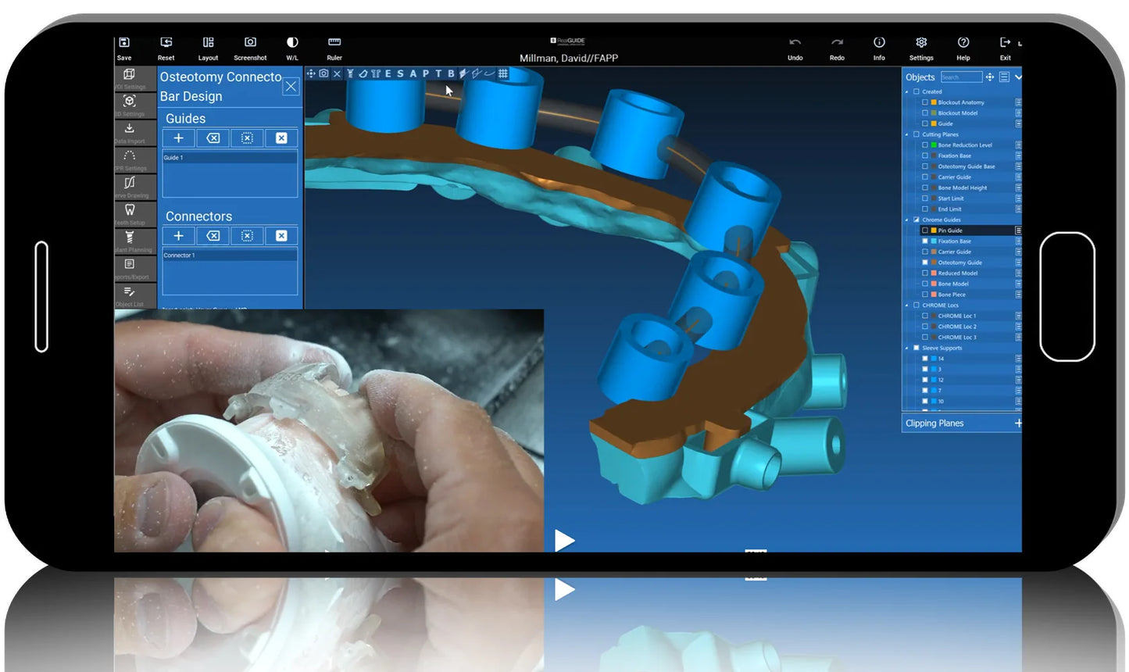1129x672 pixels.
Task: Open the Teeth Setup sidebar module
Action: click(x=130, y=212)
